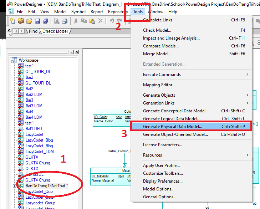This screenshot has height=209, width=260.
Task: Click the model icon beside LazyCodet_LDM
Action: [x=21, y=152]
